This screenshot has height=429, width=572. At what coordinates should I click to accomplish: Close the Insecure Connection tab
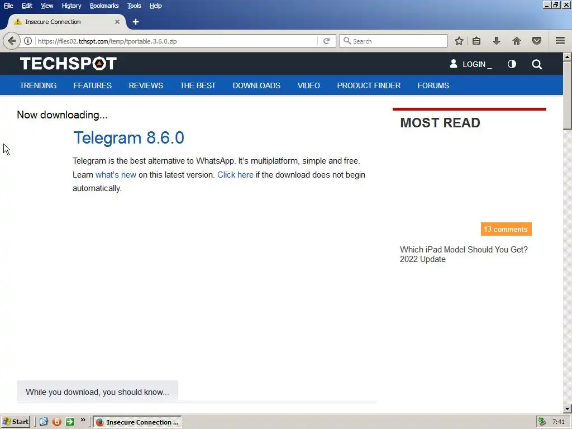117,22
